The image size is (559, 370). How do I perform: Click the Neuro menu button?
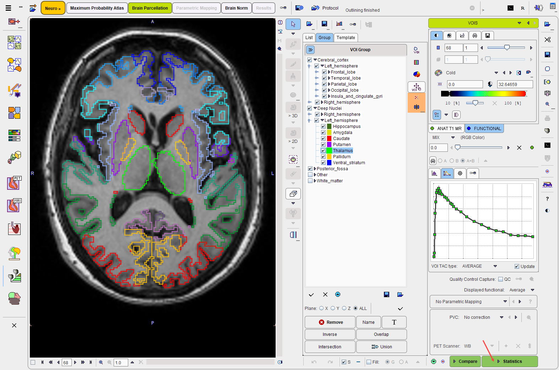coord(53,8)
